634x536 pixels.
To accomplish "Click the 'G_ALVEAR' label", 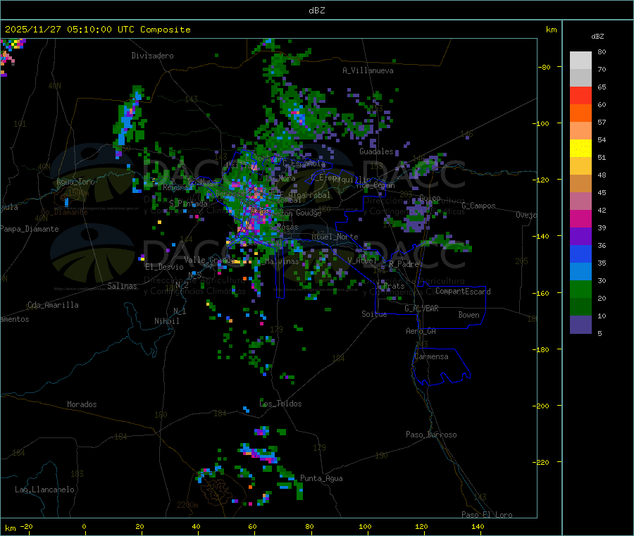I will click(421, 308).
